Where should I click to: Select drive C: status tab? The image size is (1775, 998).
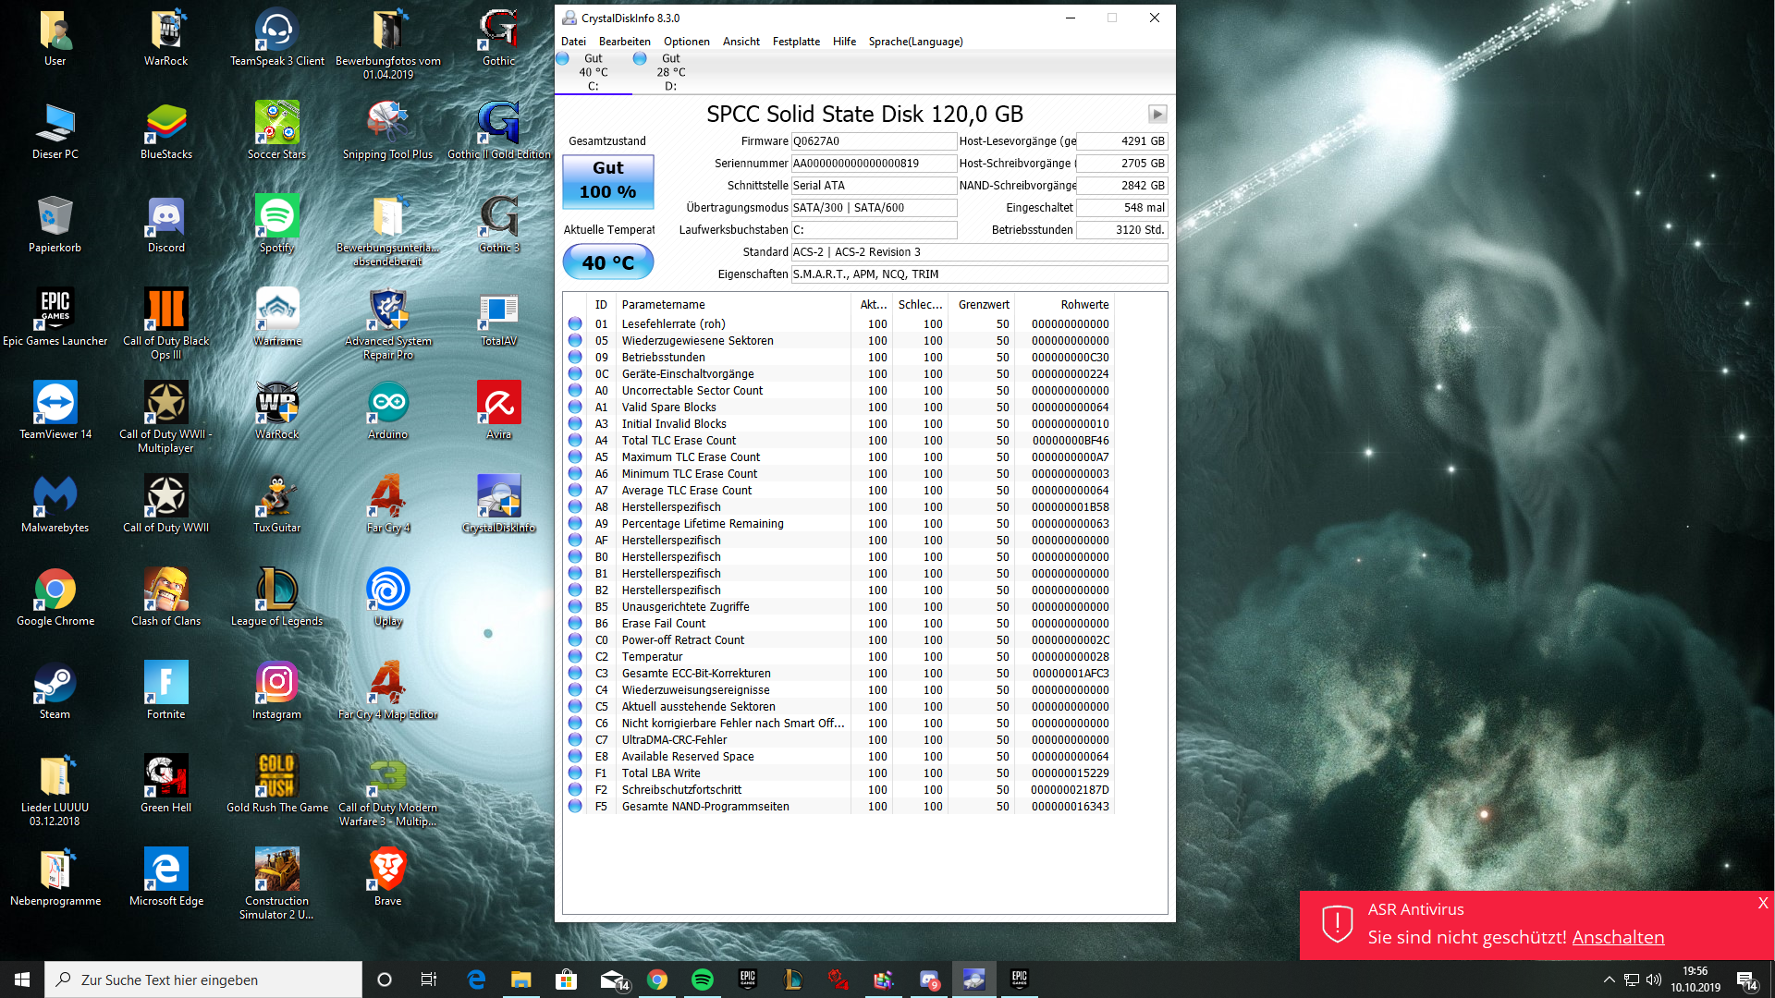[x=593, y=72]
